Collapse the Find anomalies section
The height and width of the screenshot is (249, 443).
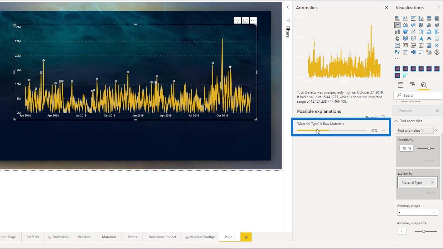[x=396, y=121]
